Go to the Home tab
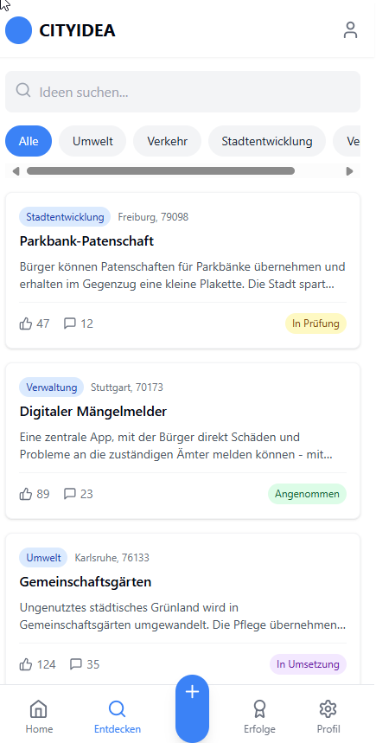 (39, 717)
